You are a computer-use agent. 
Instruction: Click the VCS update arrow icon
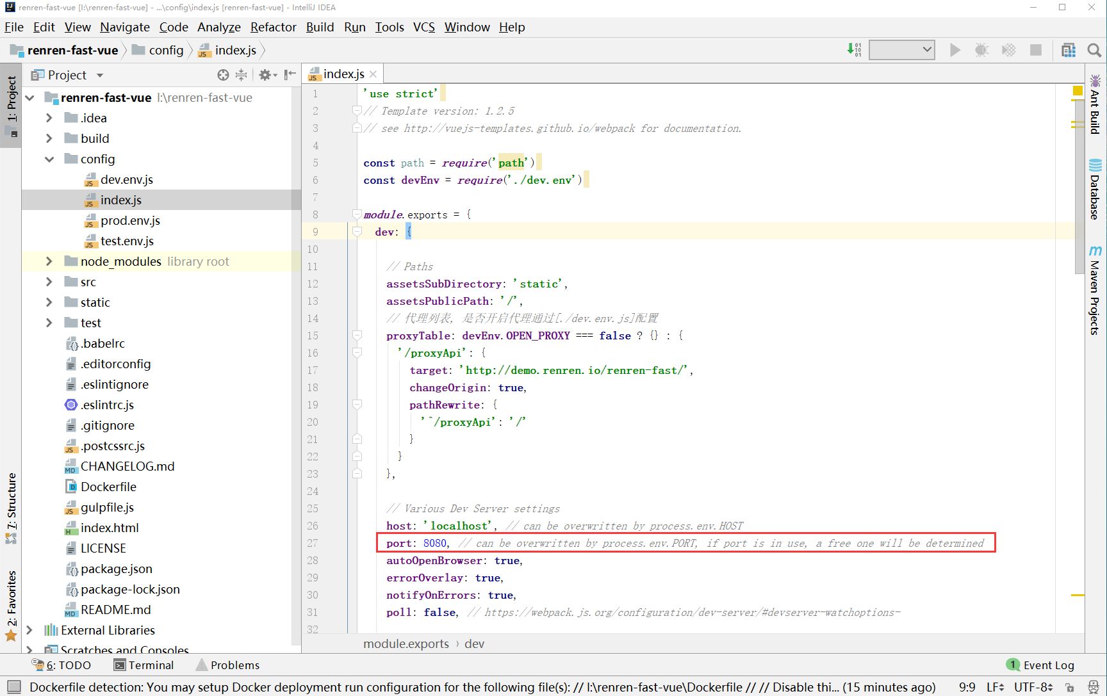point(854,50)
